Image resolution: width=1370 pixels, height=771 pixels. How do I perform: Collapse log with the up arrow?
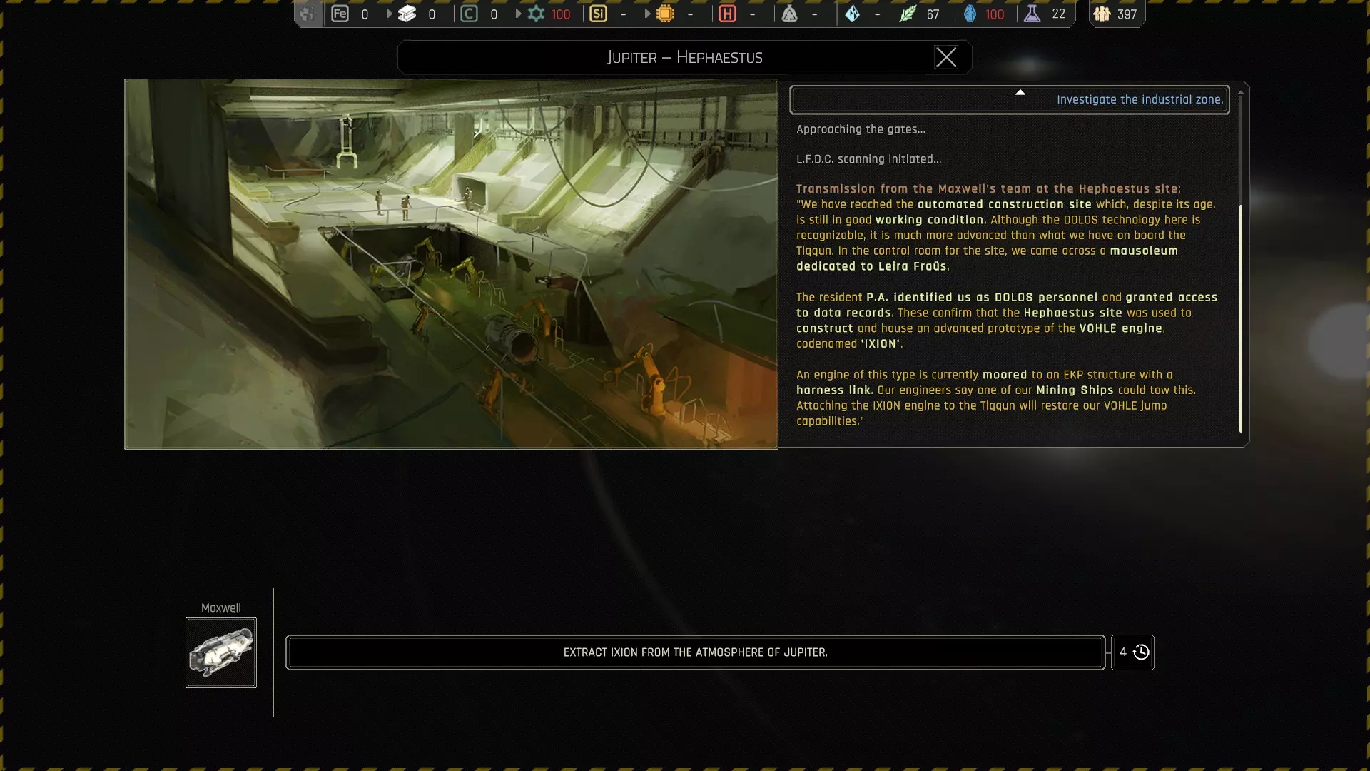(x=1020, y=92)
